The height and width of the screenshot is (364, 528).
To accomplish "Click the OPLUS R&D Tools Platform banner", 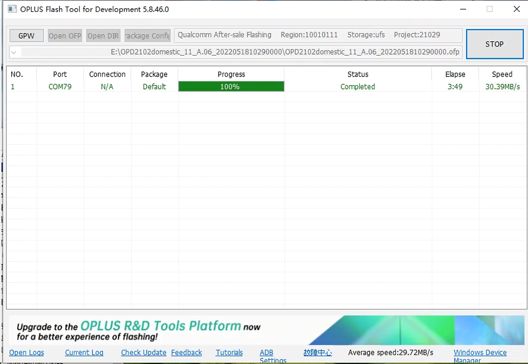I will [266, 330].
